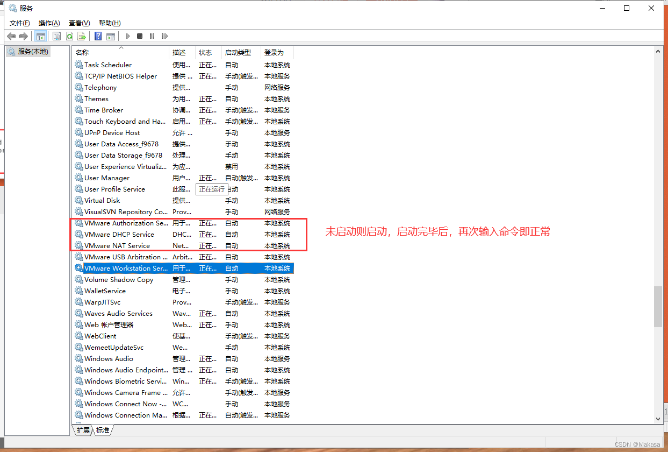Image resolution: width=668 pixels, height=452 pixels.
Task: Click the gear icon beside WebClient
Action: pos(79,336)
